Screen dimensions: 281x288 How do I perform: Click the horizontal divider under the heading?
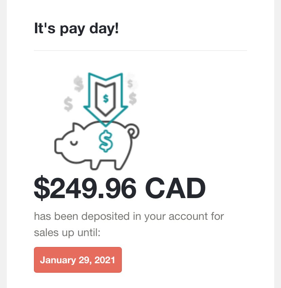(x=140, y=50)
